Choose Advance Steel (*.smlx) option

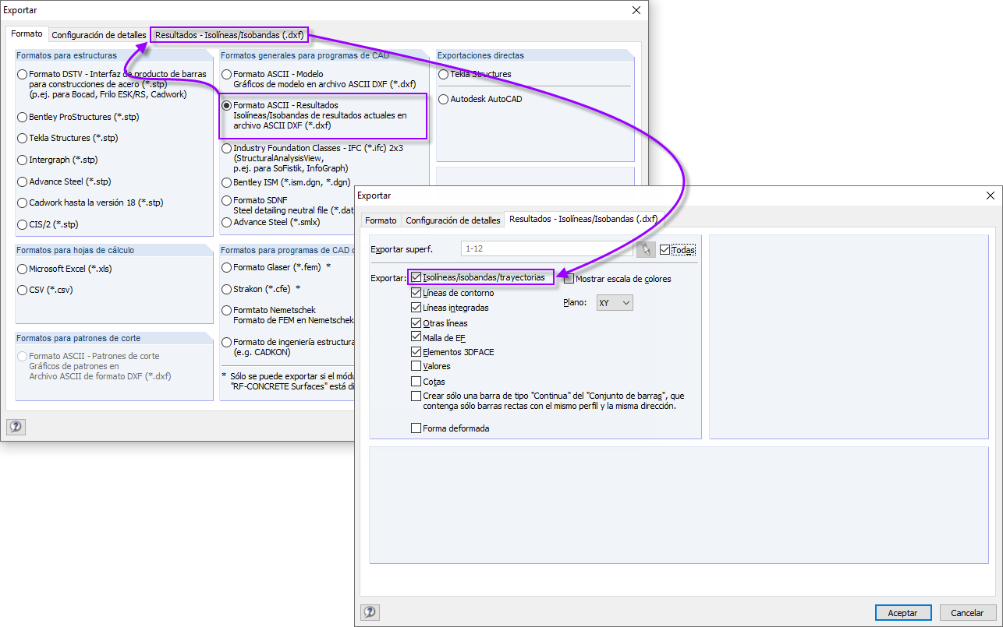(x=226, y=222)
